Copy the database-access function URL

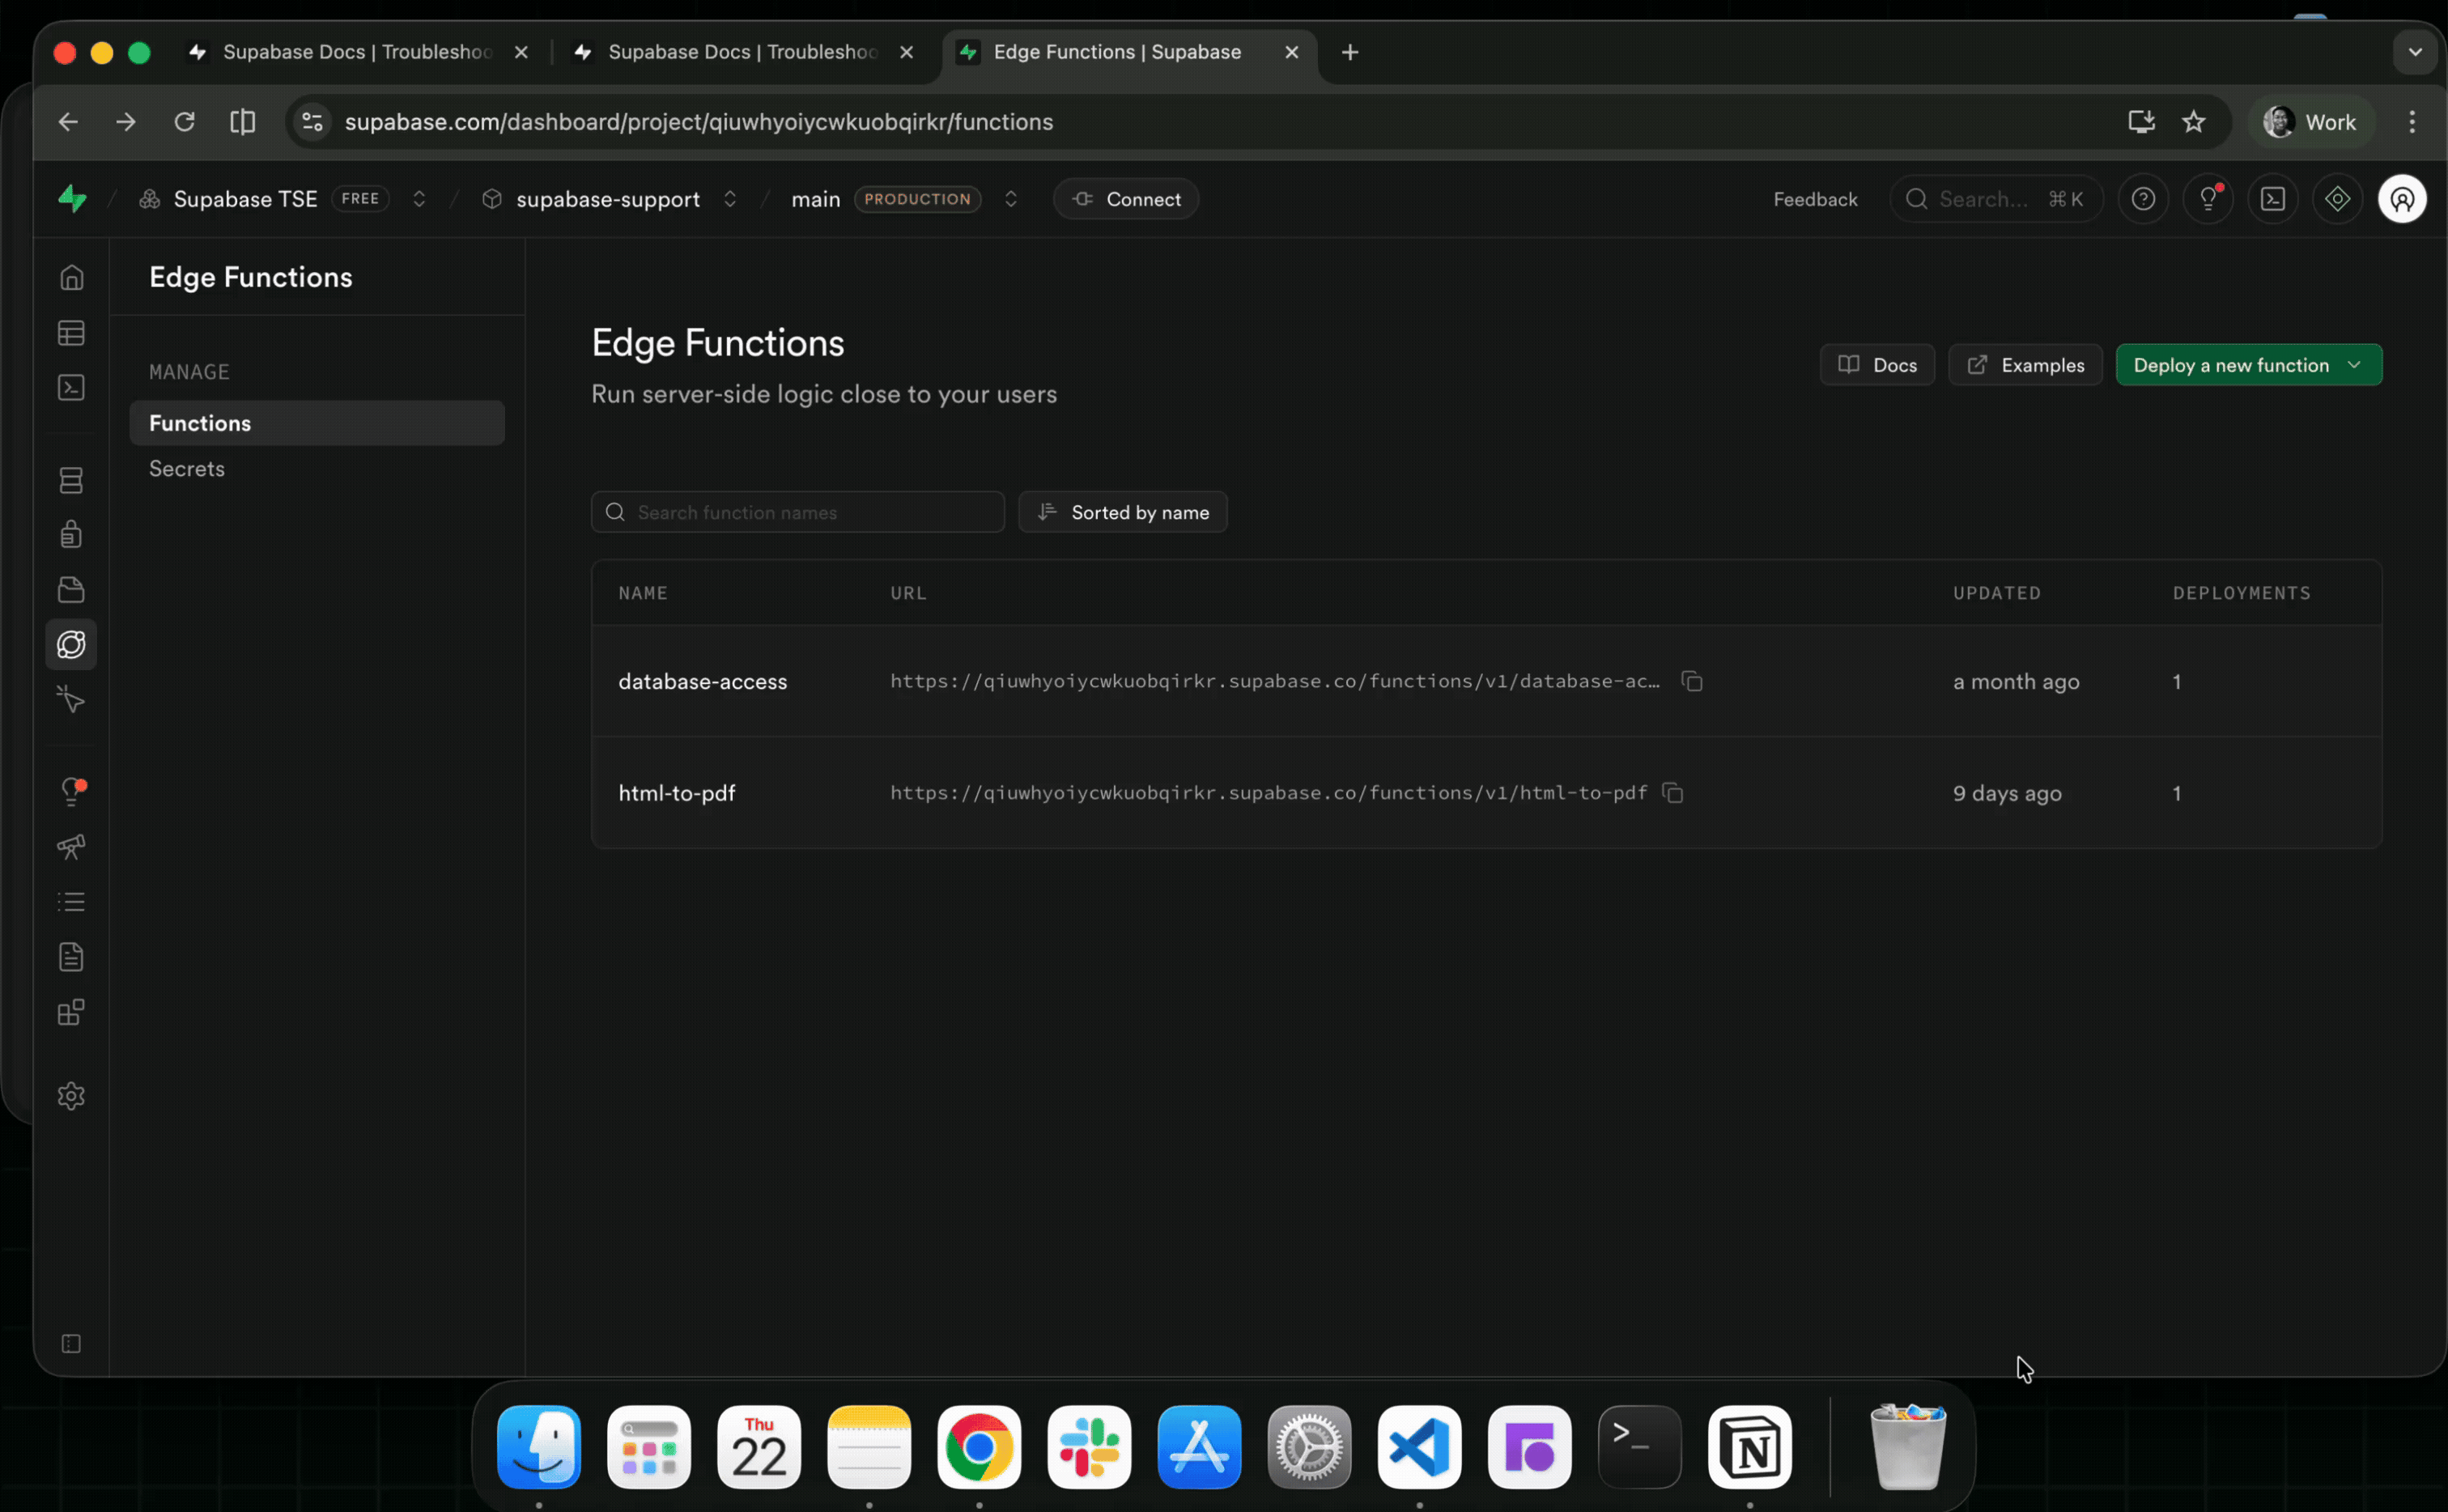coord(1692,681)
